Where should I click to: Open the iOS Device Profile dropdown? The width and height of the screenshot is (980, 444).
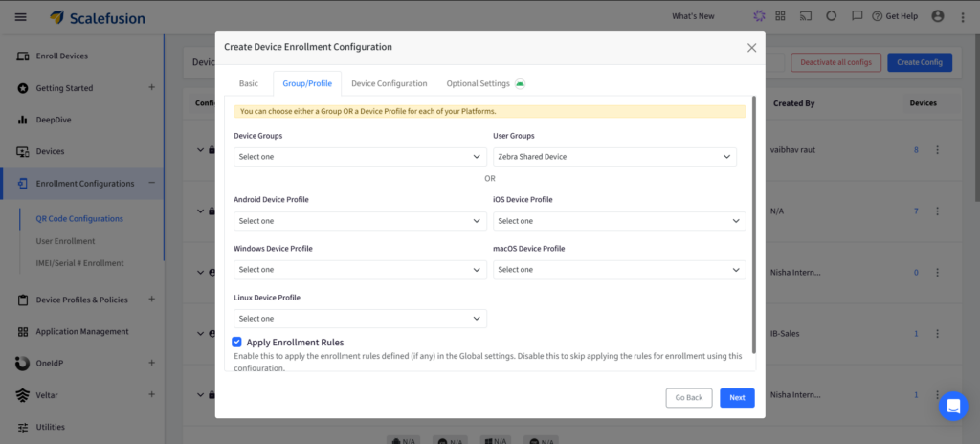(619, 221)
